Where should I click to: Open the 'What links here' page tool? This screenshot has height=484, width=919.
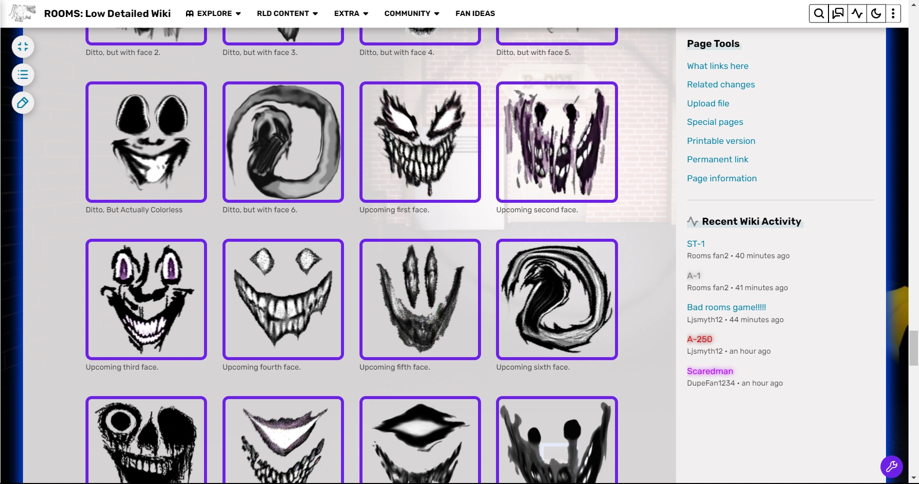(717, 66)
